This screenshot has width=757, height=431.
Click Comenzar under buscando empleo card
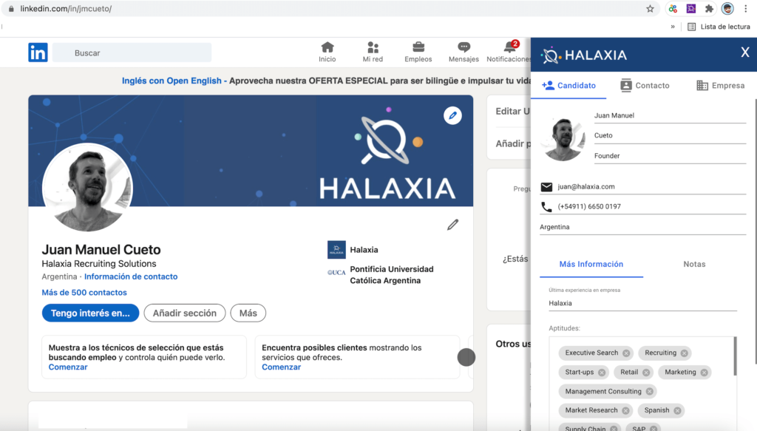click(x=68, y=367)
